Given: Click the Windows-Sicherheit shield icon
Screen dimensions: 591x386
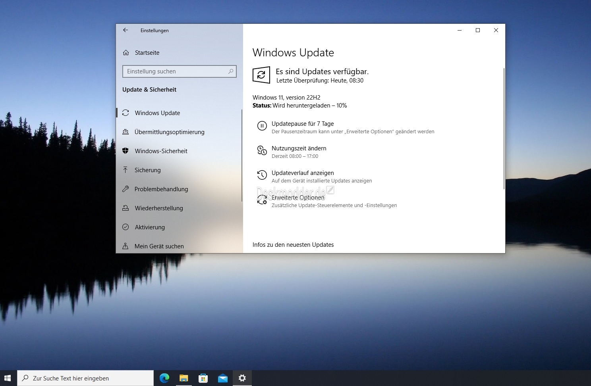Looking at the screenshot, I should coord(126,151).
